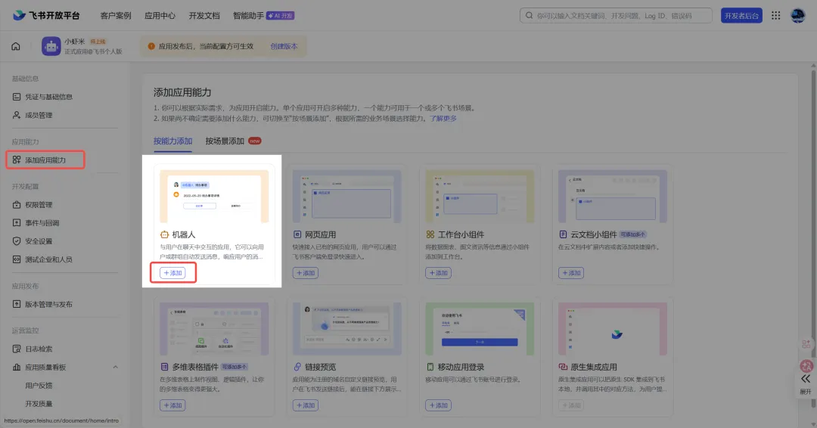Click the 云文档小组件 card icon
817x428 pixels.
[563, 235]
